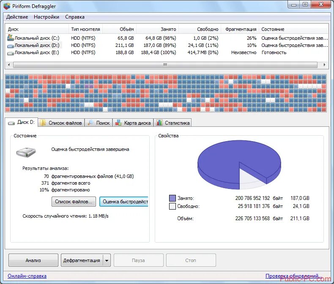Switch to the Статистика tab
Image resolution: width=334 pixels, height=284 pixels.
coord(173,123)
